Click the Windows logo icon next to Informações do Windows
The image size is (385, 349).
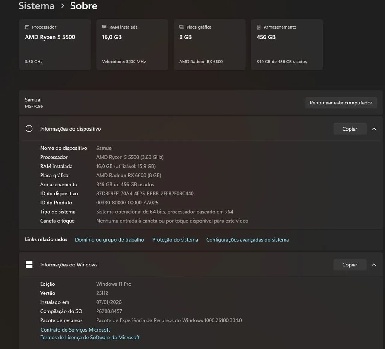tap(29, 264)
